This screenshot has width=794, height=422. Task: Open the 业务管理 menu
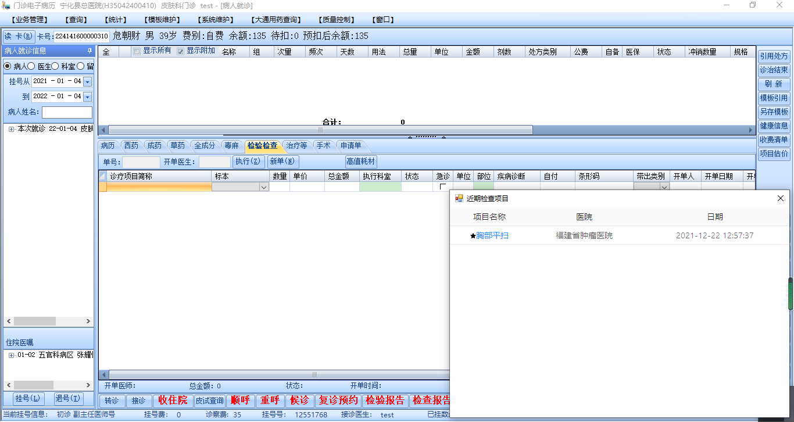(30, 20)
